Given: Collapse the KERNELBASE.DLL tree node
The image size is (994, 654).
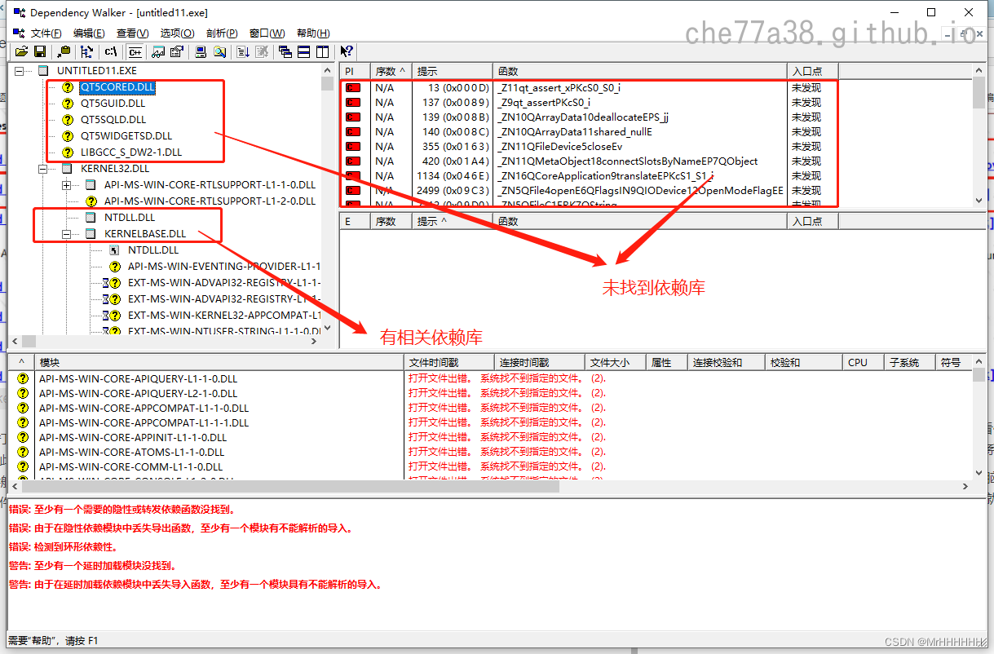Looking at the screenshot, I should coord(67,234).
